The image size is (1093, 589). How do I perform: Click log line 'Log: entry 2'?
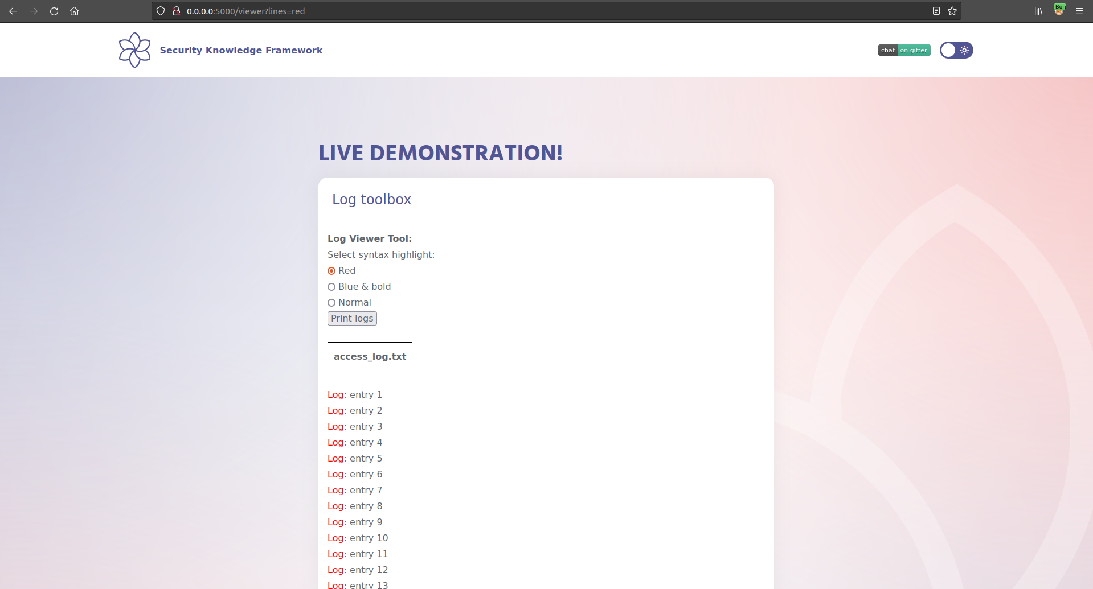click(355, 411)
